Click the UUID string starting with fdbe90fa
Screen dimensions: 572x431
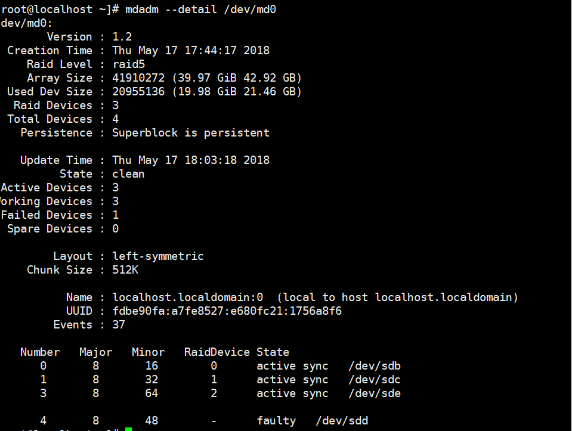[227, 311]
